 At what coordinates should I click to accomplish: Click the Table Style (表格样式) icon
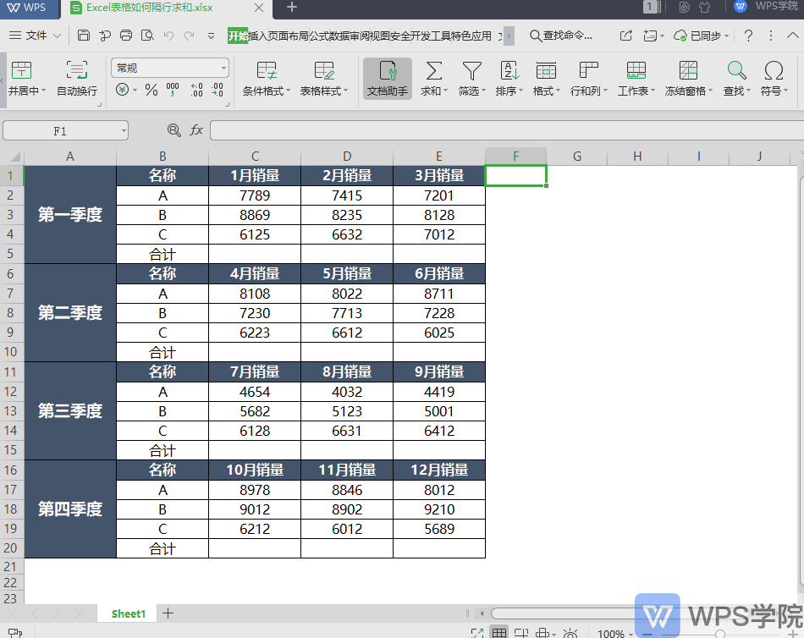pyautogui.click(x=323, y=71)
